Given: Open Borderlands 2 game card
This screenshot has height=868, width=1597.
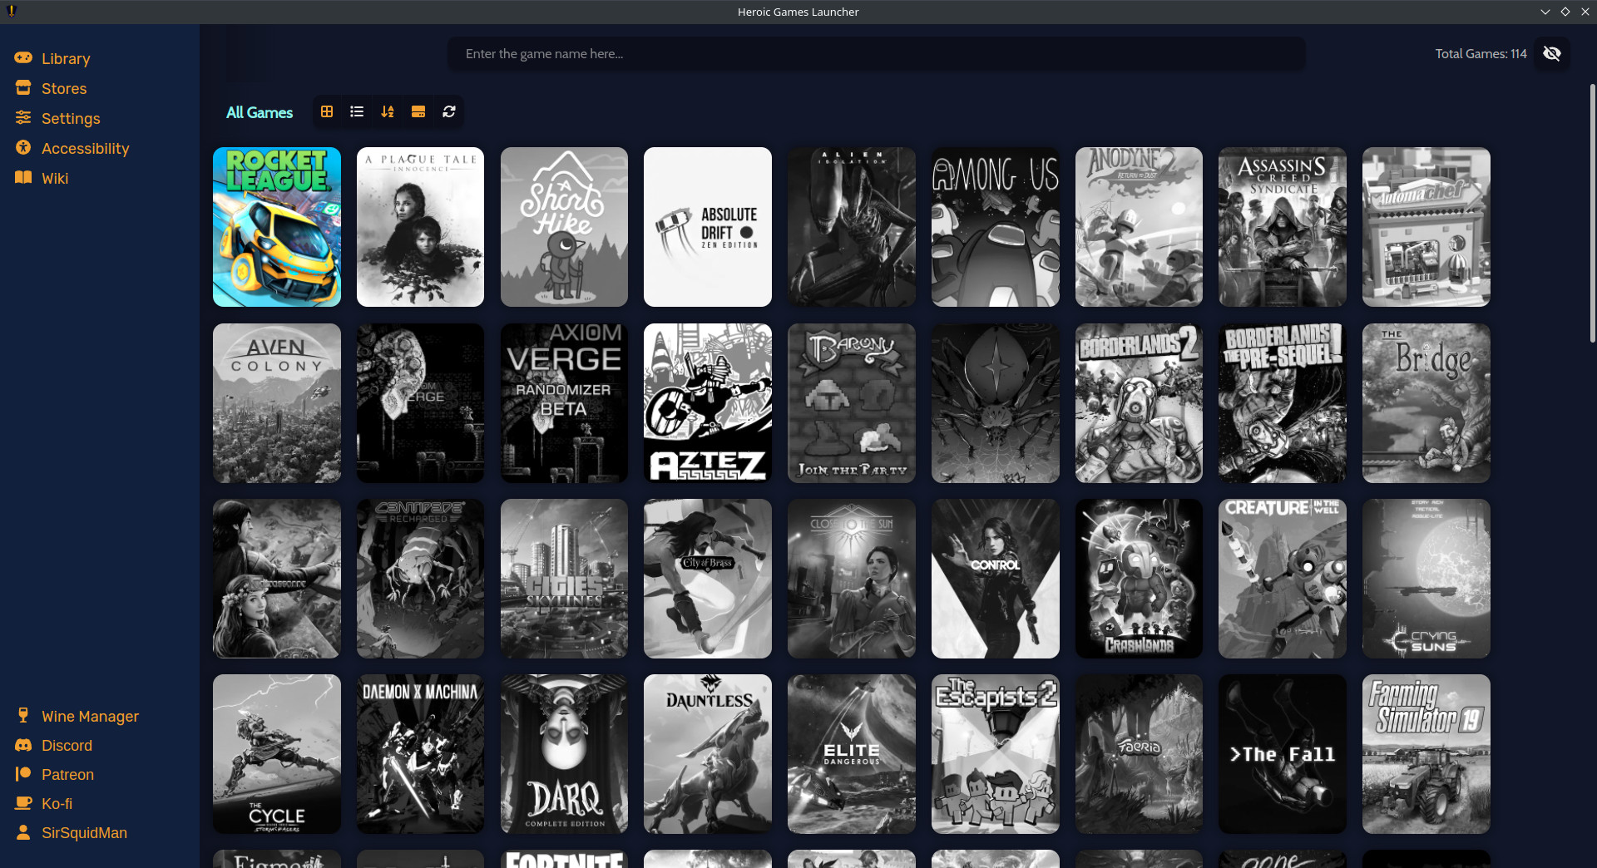Looking at the screenshot, I should pos(1139,403).
